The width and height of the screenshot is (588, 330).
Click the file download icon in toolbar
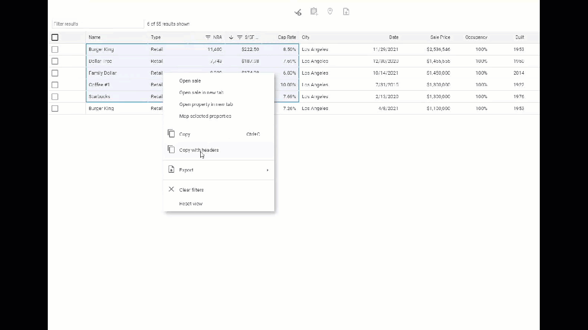(x=346, y=11)
